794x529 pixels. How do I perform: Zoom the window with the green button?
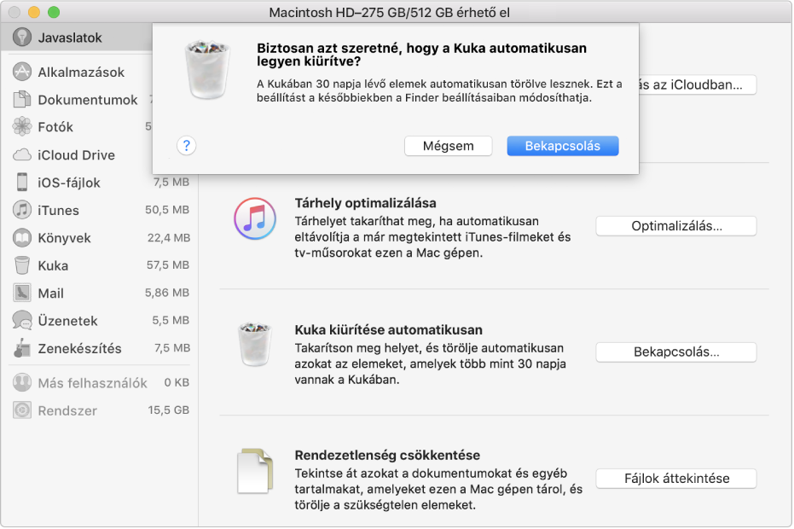tap(54, 12)
